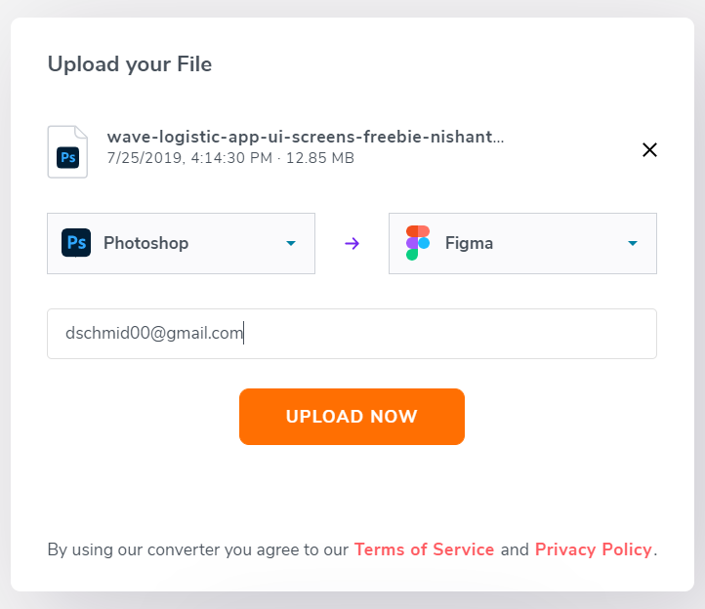
Task: Click the email address input field
Action: (x=352, y=334)
